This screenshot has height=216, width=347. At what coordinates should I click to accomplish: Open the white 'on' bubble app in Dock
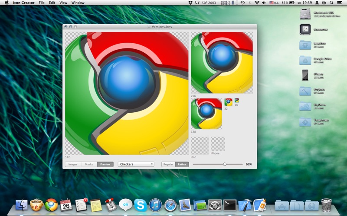coord(125,204)
